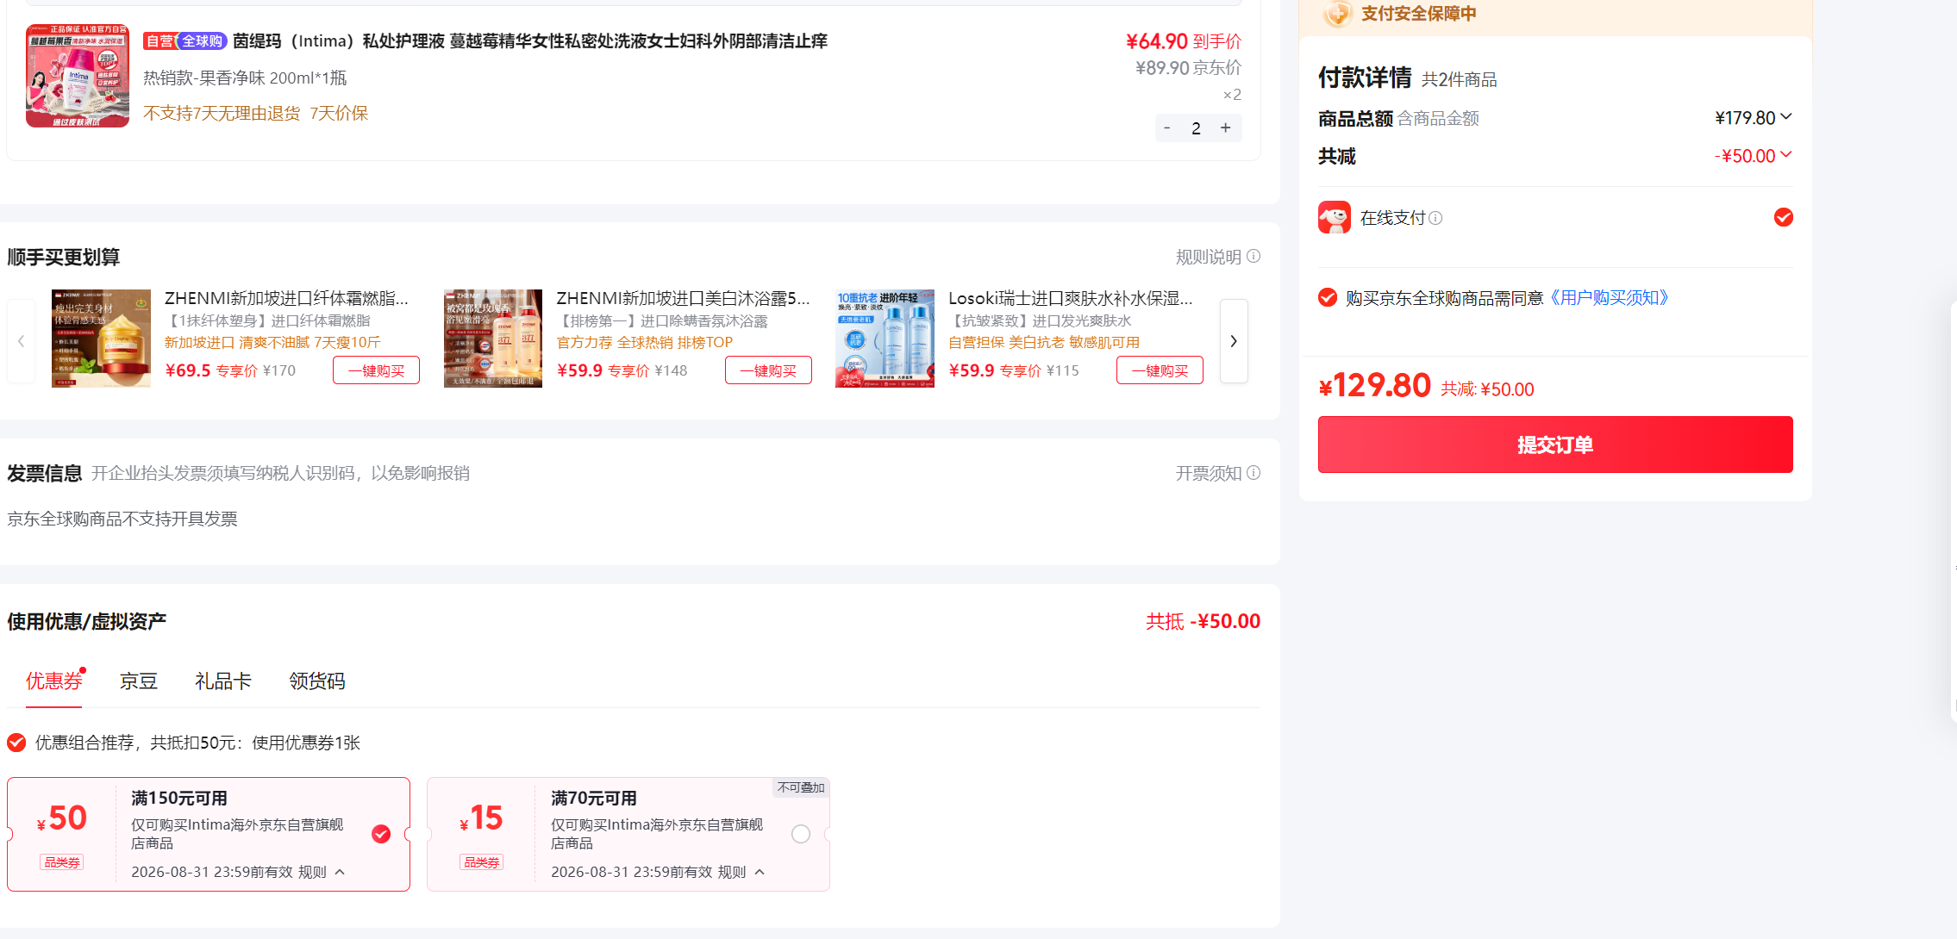Click the payment security shield icon
This screenshot has height=939, width=1957.
[1337, 13]
